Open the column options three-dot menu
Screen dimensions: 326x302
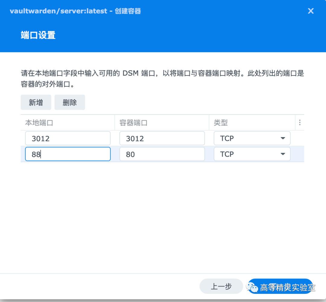300,122
